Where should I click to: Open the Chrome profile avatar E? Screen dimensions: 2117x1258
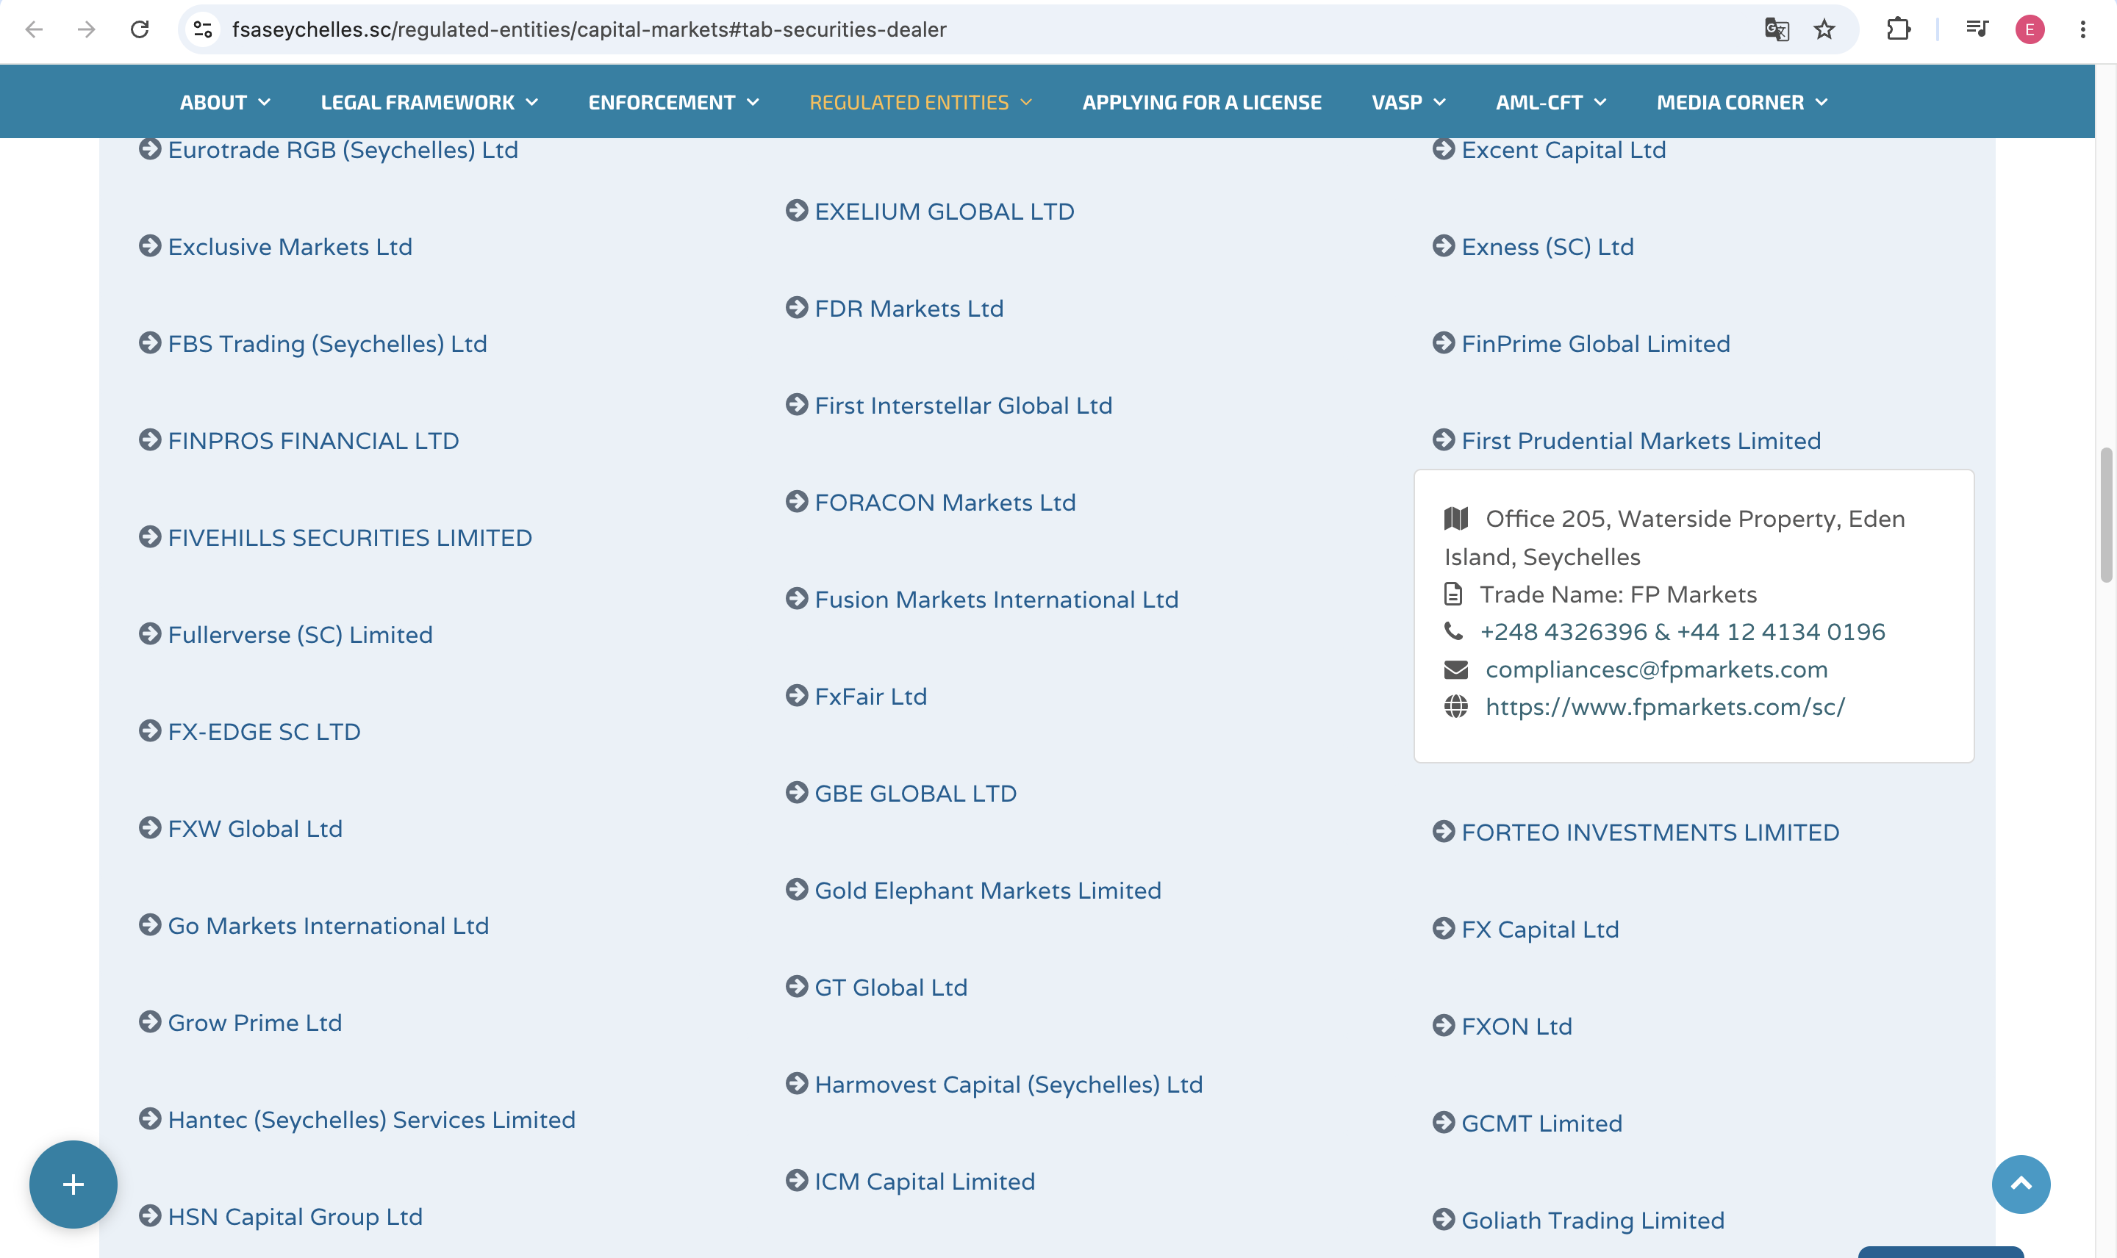pos(2030,29)
